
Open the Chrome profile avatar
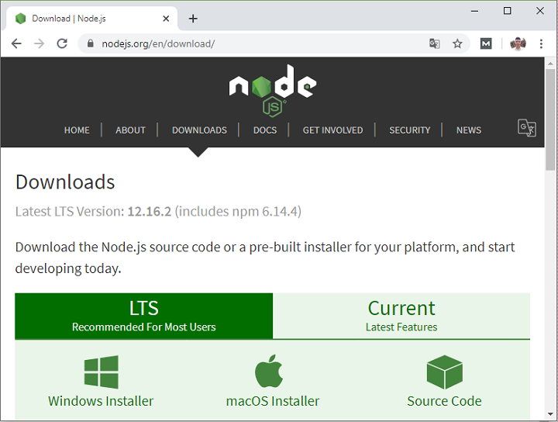click(518, 43)
